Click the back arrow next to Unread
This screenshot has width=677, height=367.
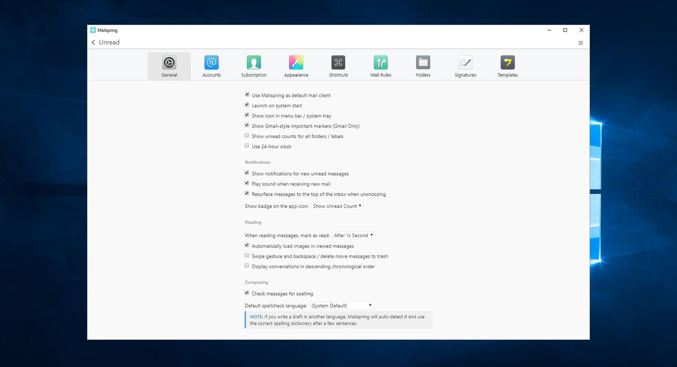click(x=93, y=43)
